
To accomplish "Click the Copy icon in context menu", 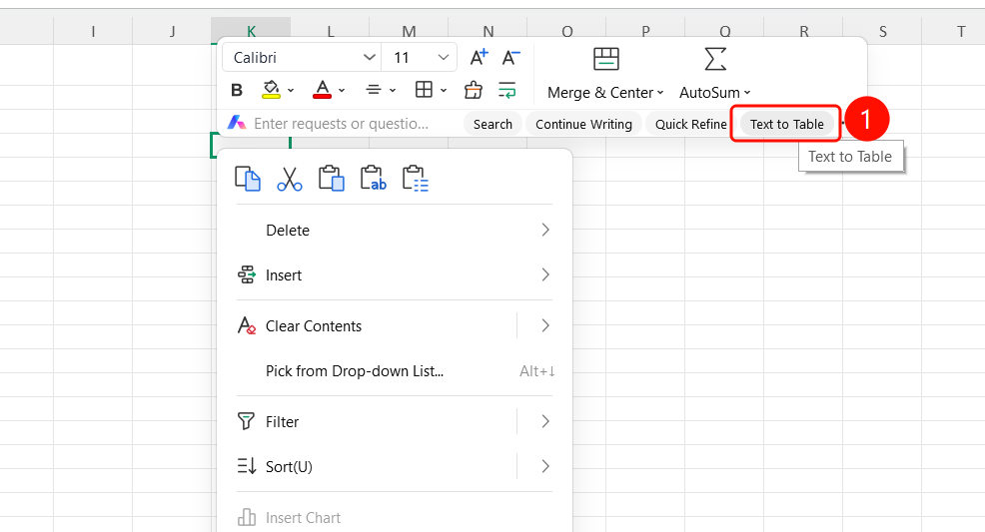I will tap(248, 179).
